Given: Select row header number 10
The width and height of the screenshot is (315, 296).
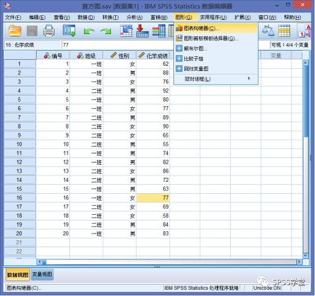Looking at the screenshot, I should 20,144.
